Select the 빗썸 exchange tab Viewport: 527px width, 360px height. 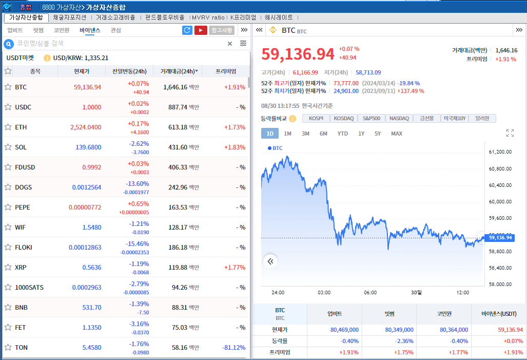coord(38,30)
